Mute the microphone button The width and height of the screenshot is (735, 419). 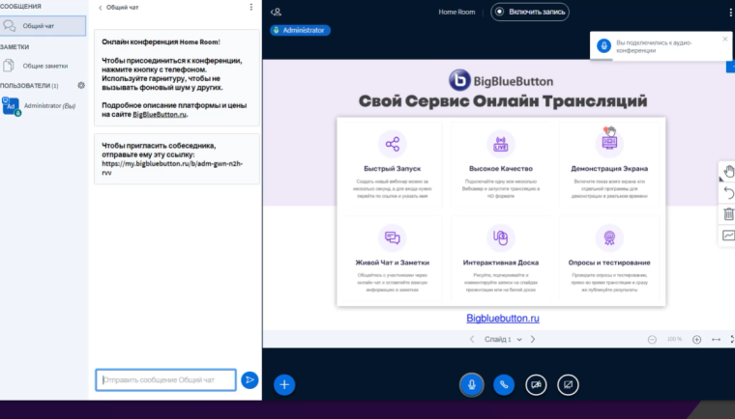click(x=471, y=384)
